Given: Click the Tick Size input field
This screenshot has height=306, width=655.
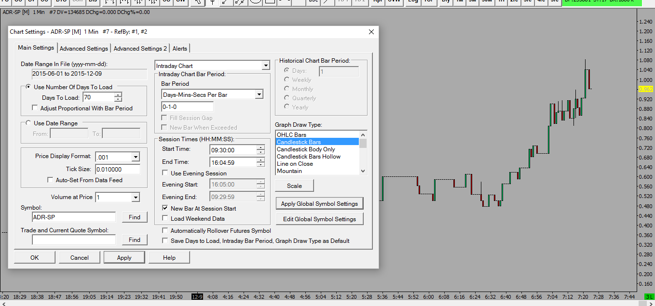Looking at the screenshot, I should [x=118, y=169].
